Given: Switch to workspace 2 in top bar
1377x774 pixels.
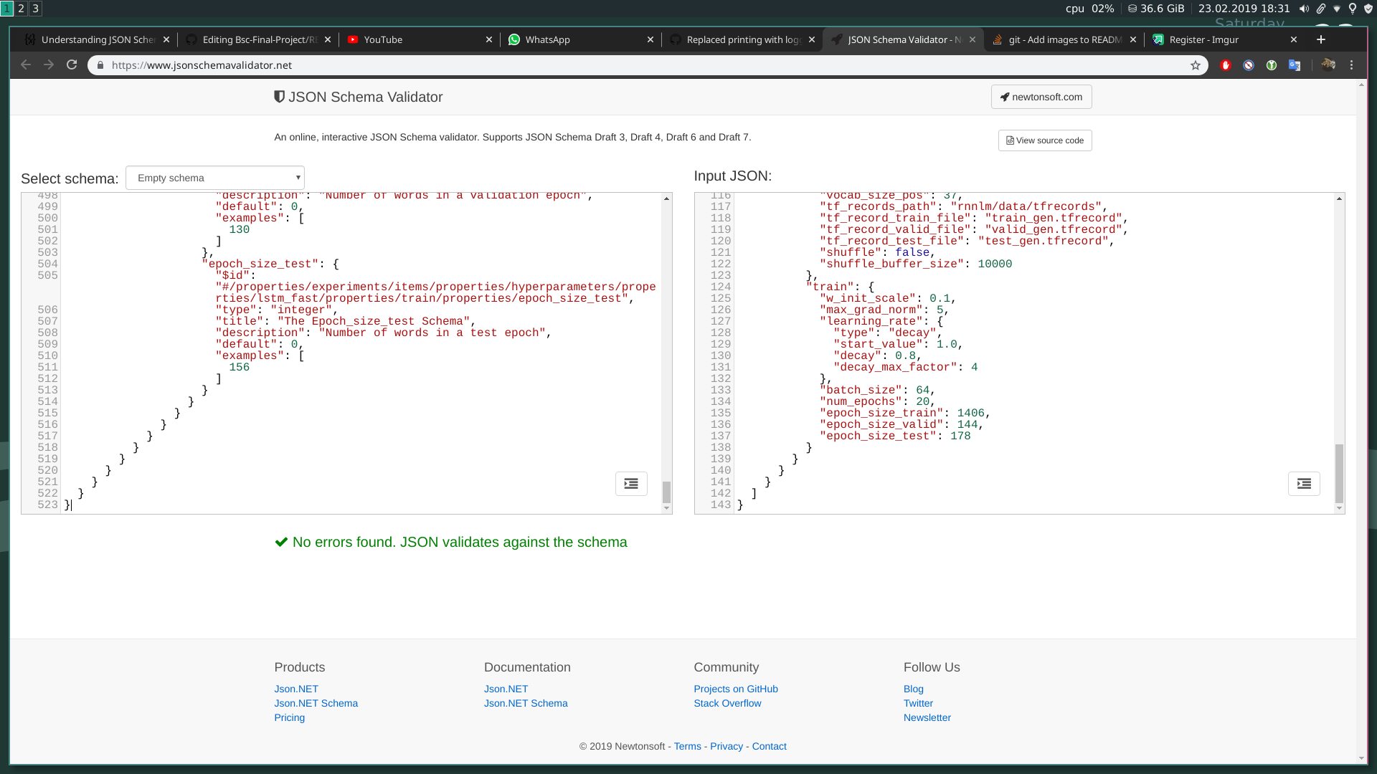Looking at the screenshot, I should pyautogui.click(x=21, y=9).
